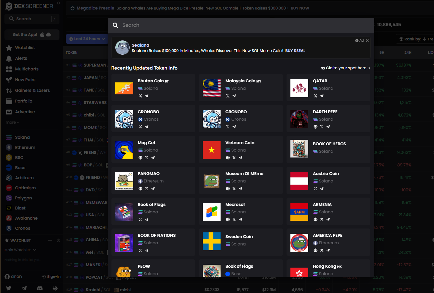The width and height of the screenshot is (434, 293).
Task: Collapse the Watchlist panel chevrons
Action: [59, 240]
